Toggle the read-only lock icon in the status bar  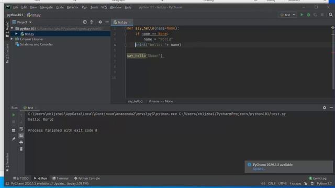click(x=306, y=183)
